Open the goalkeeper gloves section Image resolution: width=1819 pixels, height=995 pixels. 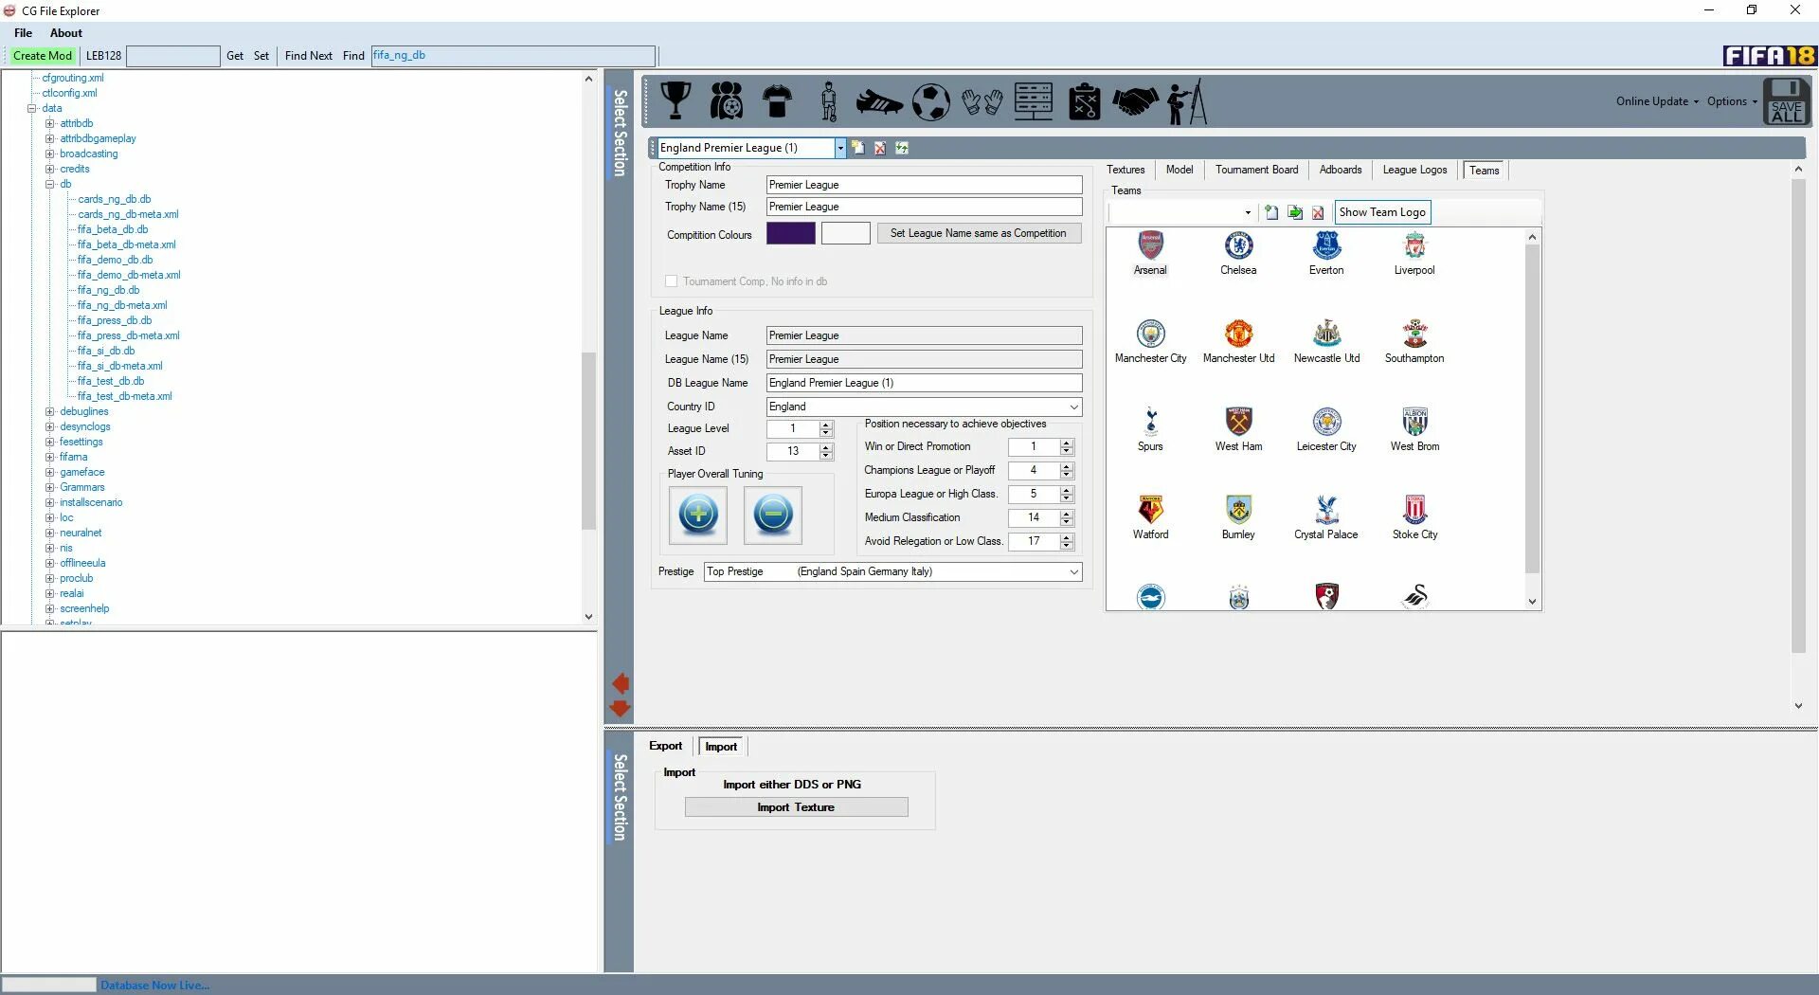pos(982,101)
